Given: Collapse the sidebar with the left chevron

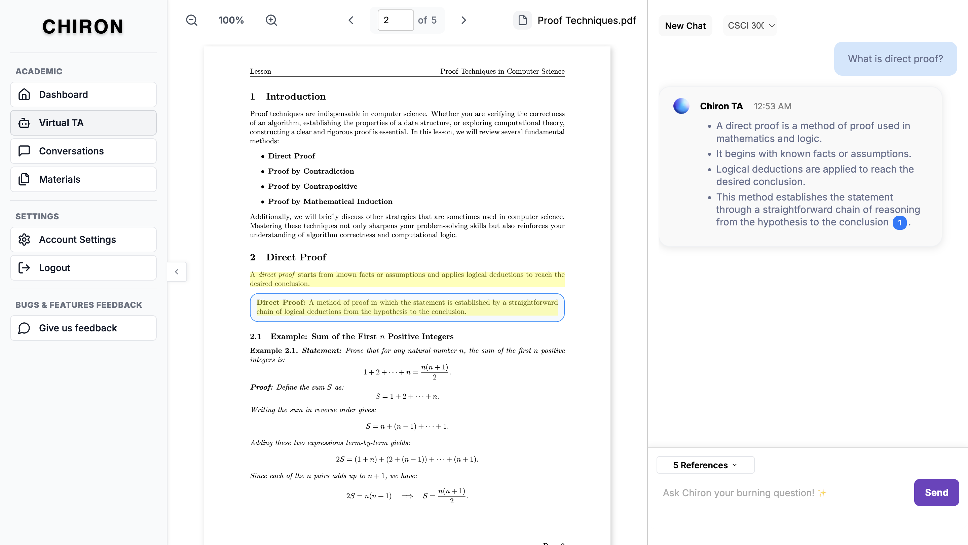Looking at the screenshot, I should tap(177, 272).
